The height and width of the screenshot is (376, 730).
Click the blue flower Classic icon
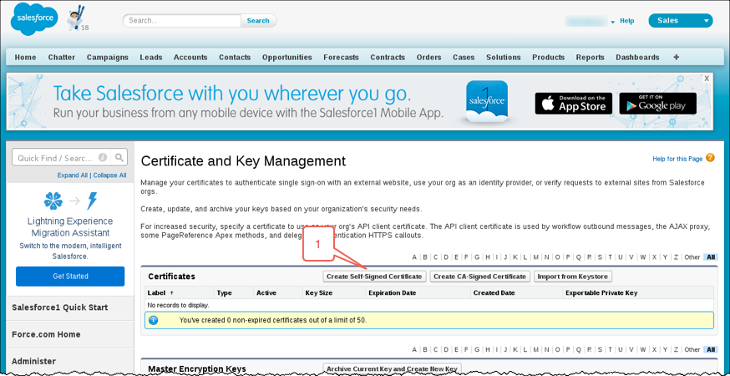pos(53,201)
